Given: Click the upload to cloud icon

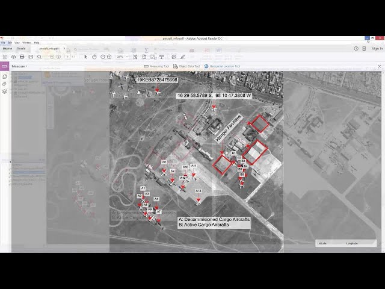Looking at the screenshot, I should (13, 57).
